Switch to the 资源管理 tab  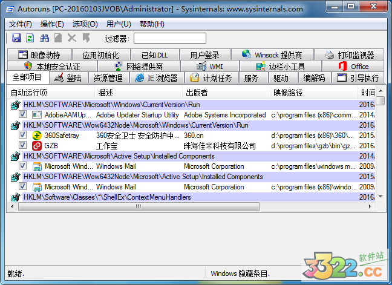[x=108, y=78]
